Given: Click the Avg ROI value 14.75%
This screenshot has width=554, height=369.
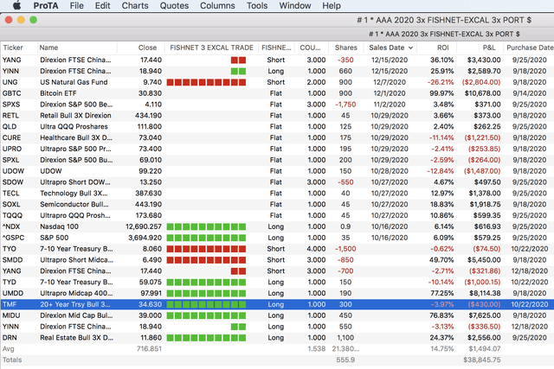Looking at the screenshot, I should click(x=442, y=349).
